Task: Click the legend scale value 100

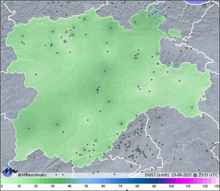Action: 171,186
